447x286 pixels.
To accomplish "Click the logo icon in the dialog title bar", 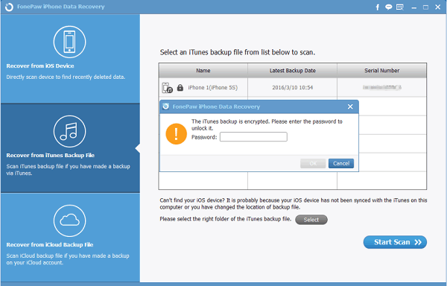I will (x=165, y=107).
